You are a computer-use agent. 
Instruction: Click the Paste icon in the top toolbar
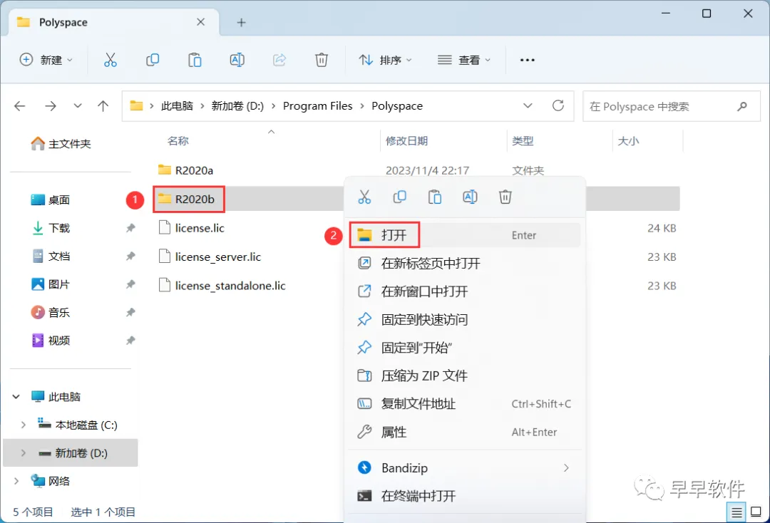195,60
